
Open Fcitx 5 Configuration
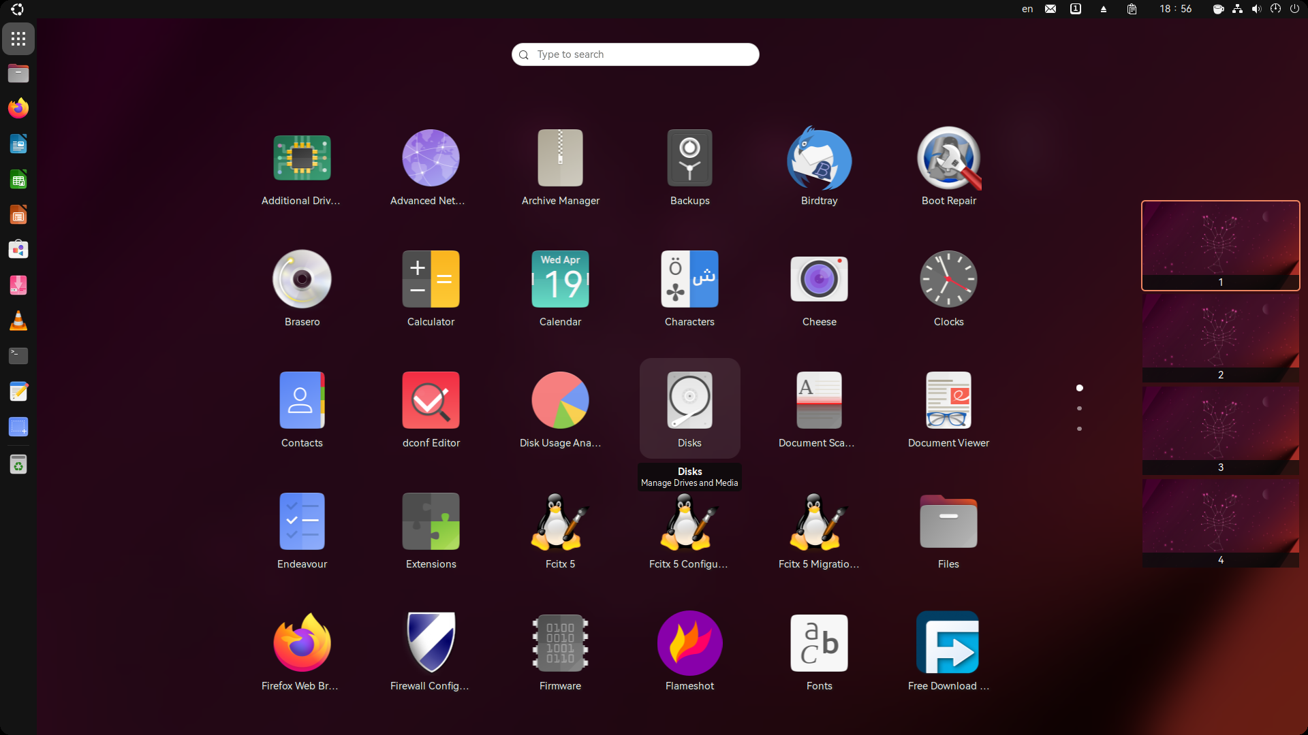[689, 531]
